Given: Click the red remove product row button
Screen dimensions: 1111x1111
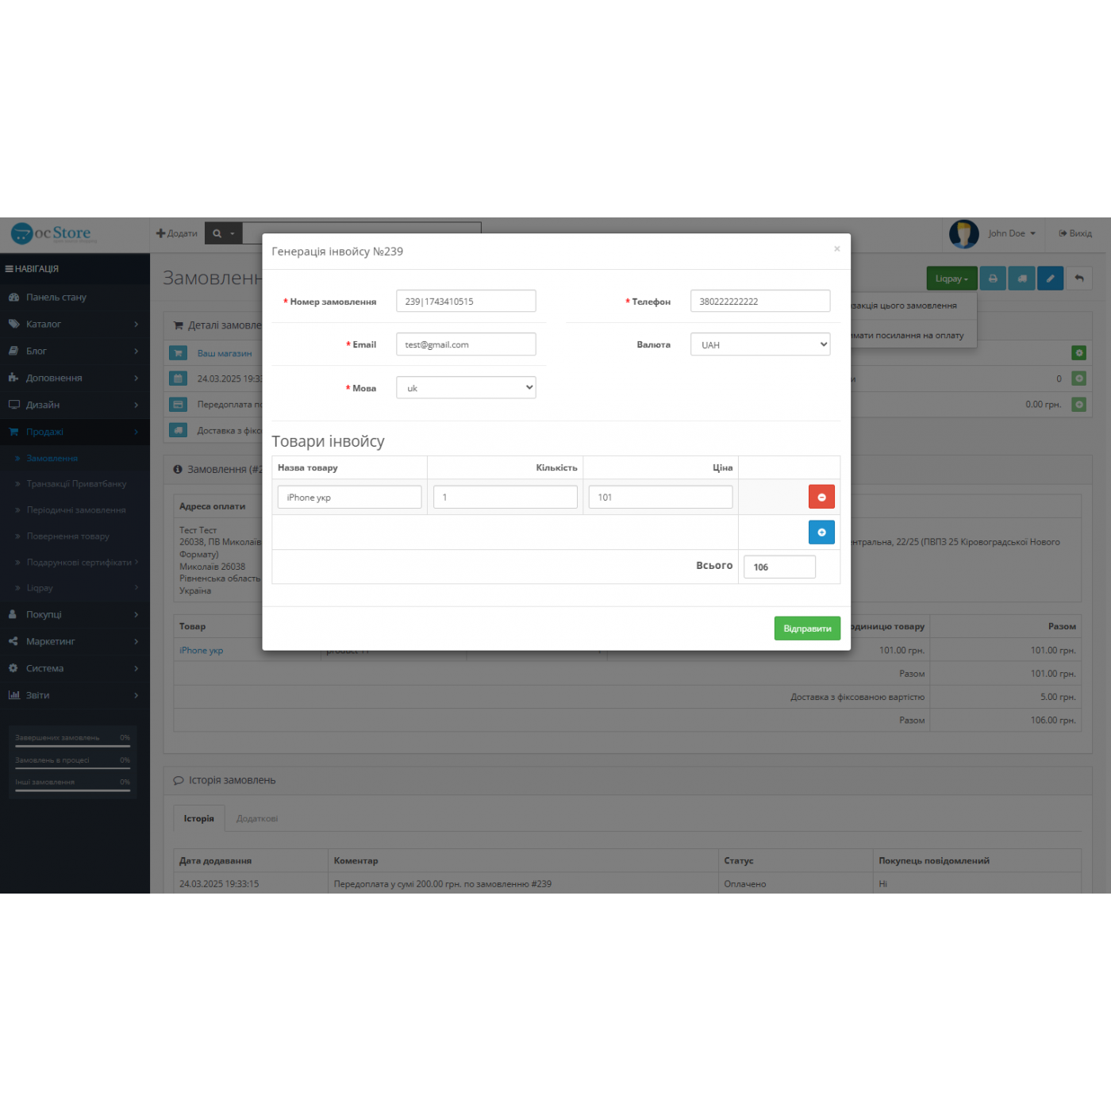Looking at the screenshot, I should [x=821, y=497].
